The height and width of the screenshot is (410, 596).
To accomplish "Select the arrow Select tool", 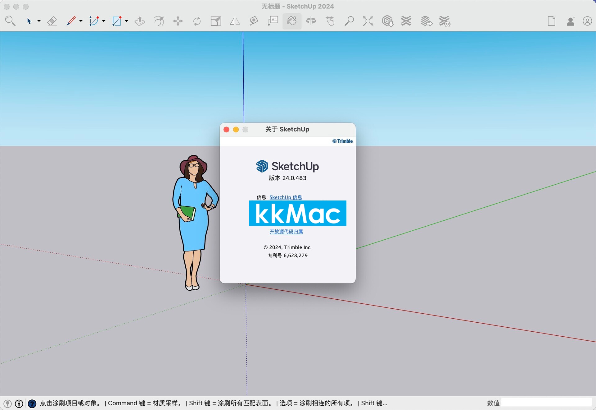I will point(29,21).
